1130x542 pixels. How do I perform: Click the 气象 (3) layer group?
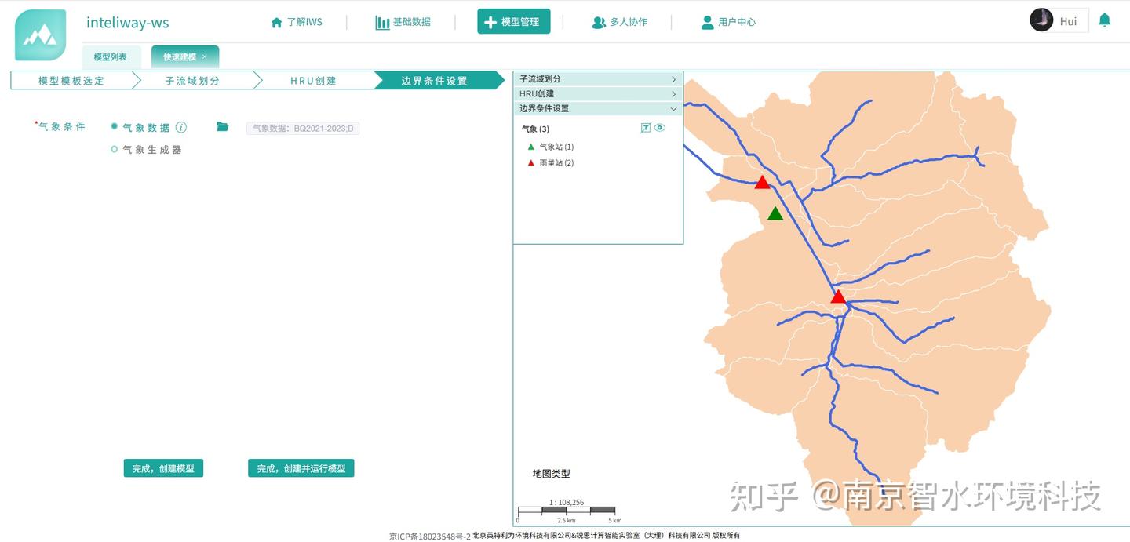click(x=536, y=129)
